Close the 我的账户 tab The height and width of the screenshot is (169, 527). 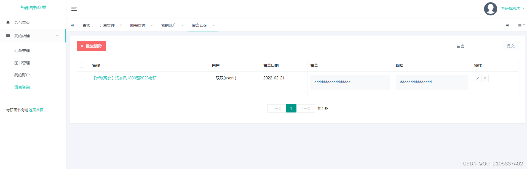(x=183, y=25)
